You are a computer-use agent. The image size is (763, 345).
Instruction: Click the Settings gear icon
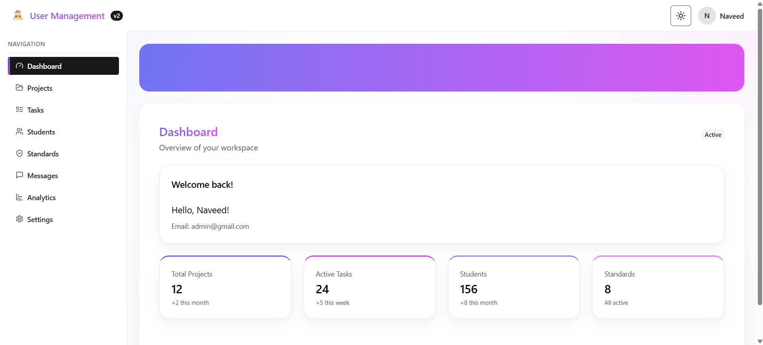[19, 219]
